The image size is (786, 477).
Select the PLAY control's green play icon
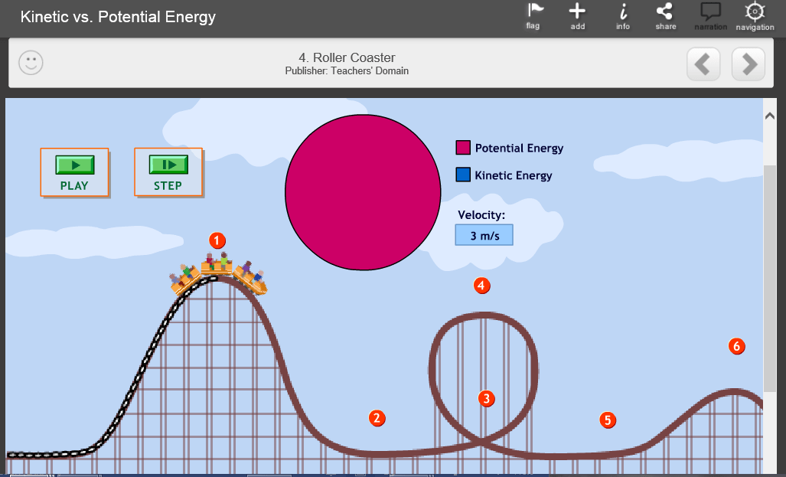click(x=74, y=165)
